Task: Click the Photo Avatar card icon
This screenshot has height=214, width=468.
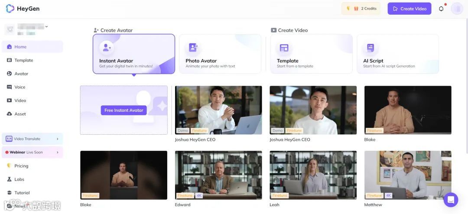Action: 193,48
